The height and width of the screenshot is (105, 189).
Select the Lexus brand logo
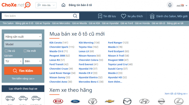tap(179, 101)
